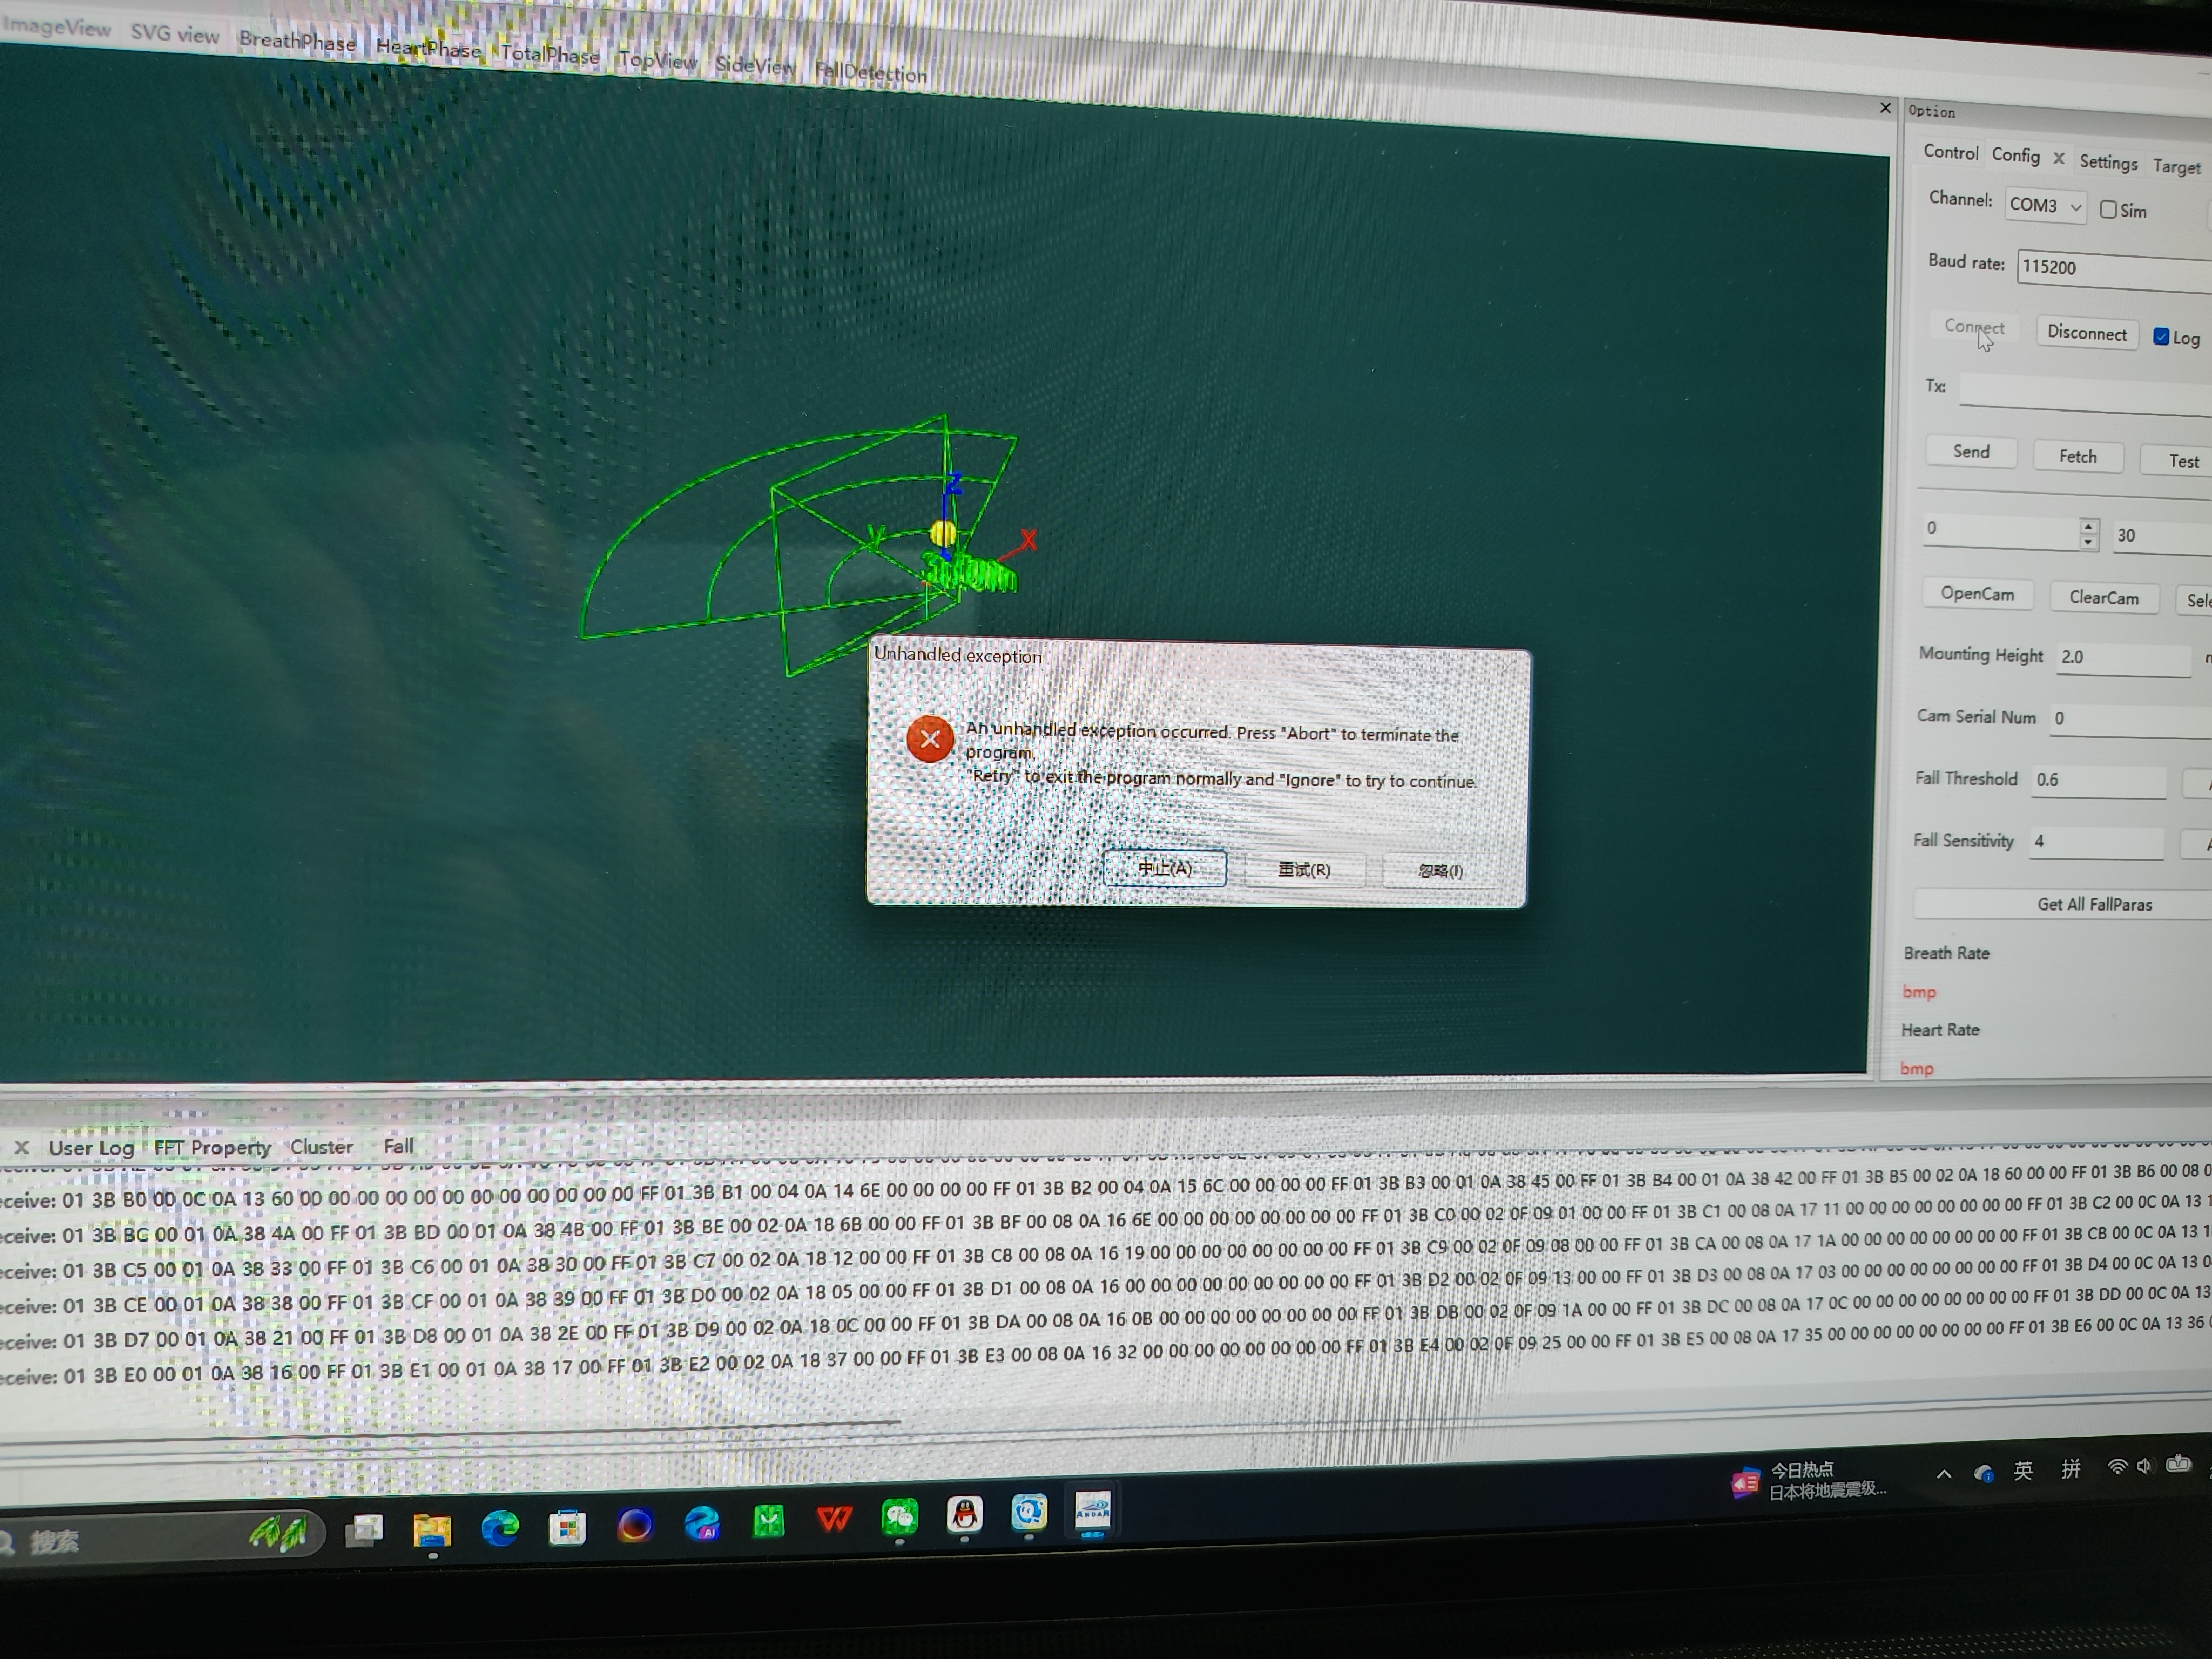Image resolution: width=2212 pixels, height=1659 pixels.
Task: Close the 3D view panel
Action: (x=1885, y=108)
